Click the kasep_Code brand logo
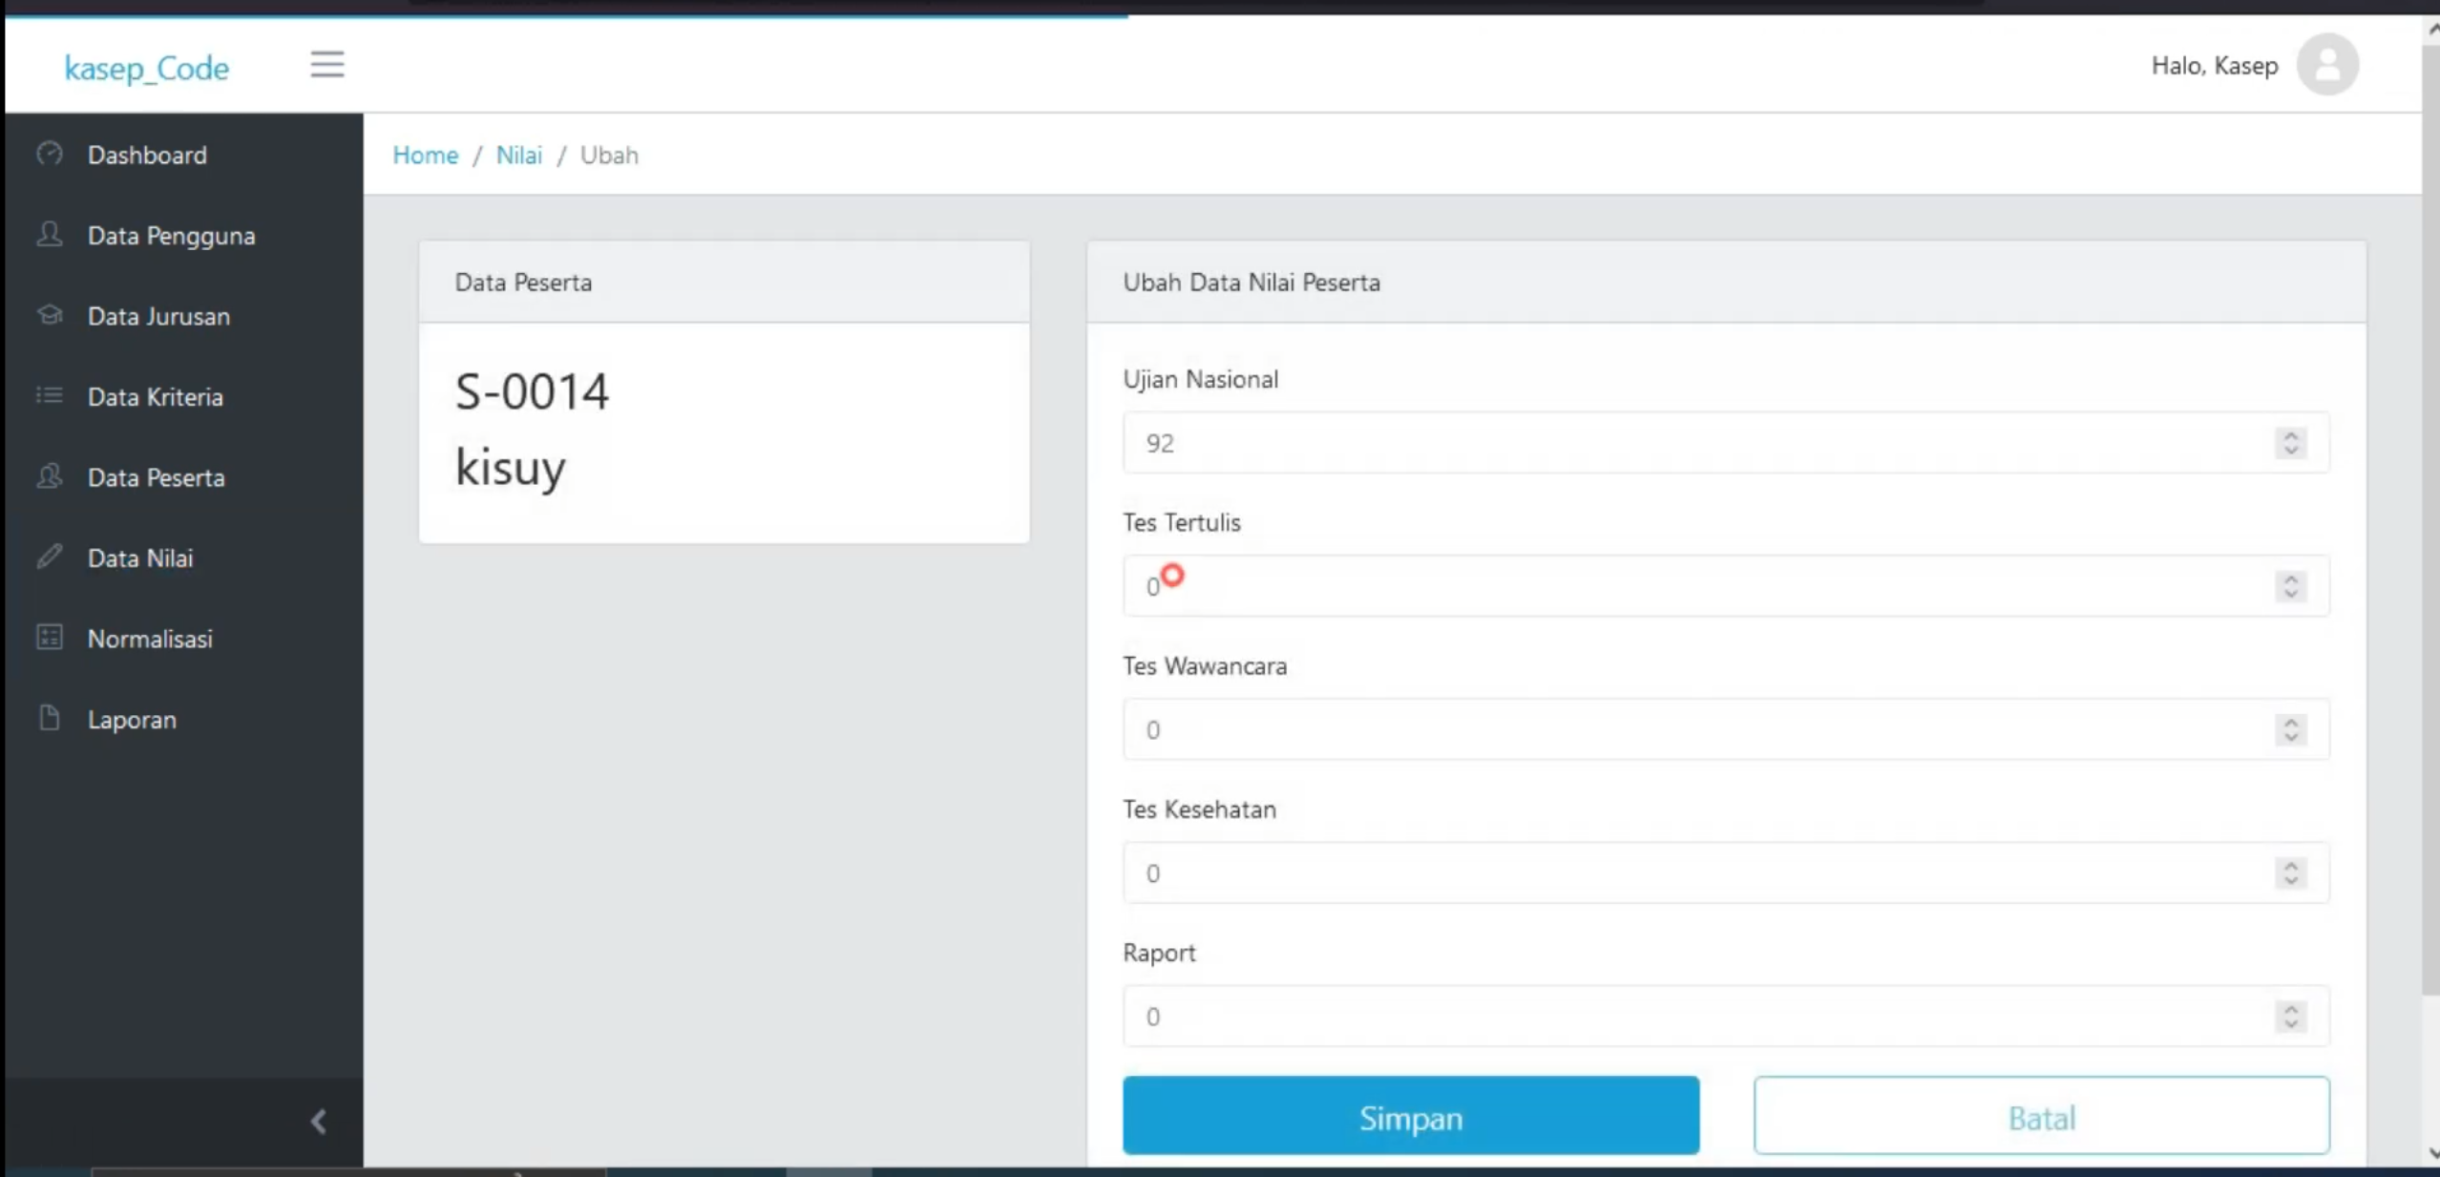This screenshot has width=2440, height=1177. point(147,68)
